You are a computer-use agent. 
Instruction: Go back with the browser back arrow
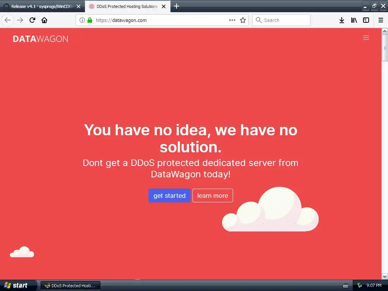8,20
